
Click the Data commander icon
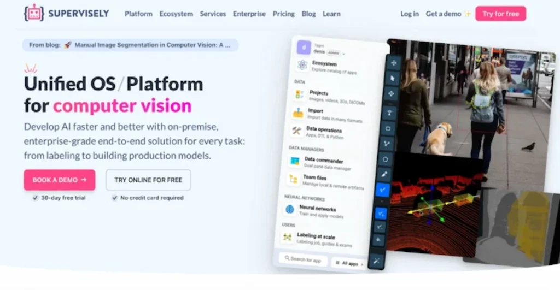tap(295, 161)
